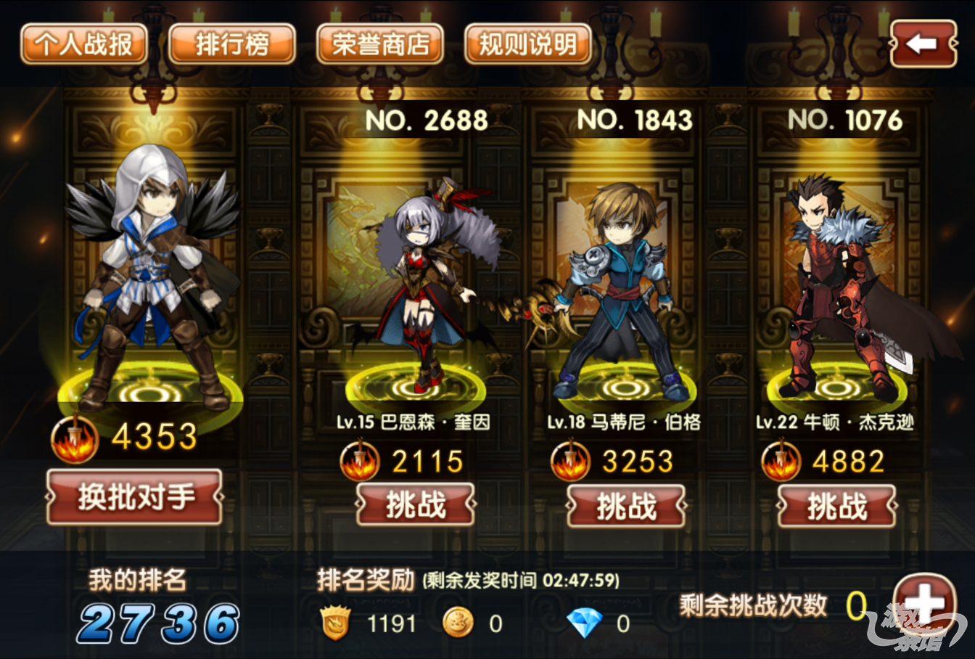Challenge 牛顿·杰克逊 with the 挑战 button
The height and width of the screenshot is (659, 975).
tap(837, 506)
